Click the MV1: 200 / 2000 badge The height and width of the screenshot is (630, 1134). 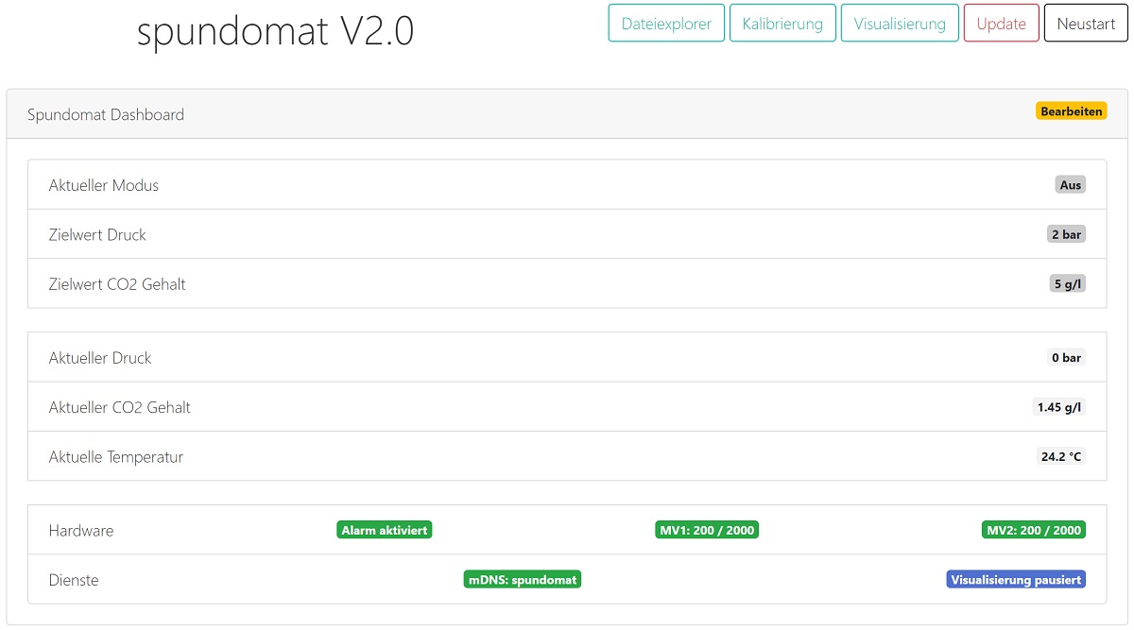[x=707, y=530]
